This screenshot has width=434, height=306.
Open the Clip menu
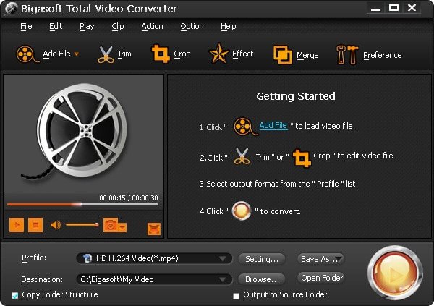pyautogui.click(x=118, y=26)
